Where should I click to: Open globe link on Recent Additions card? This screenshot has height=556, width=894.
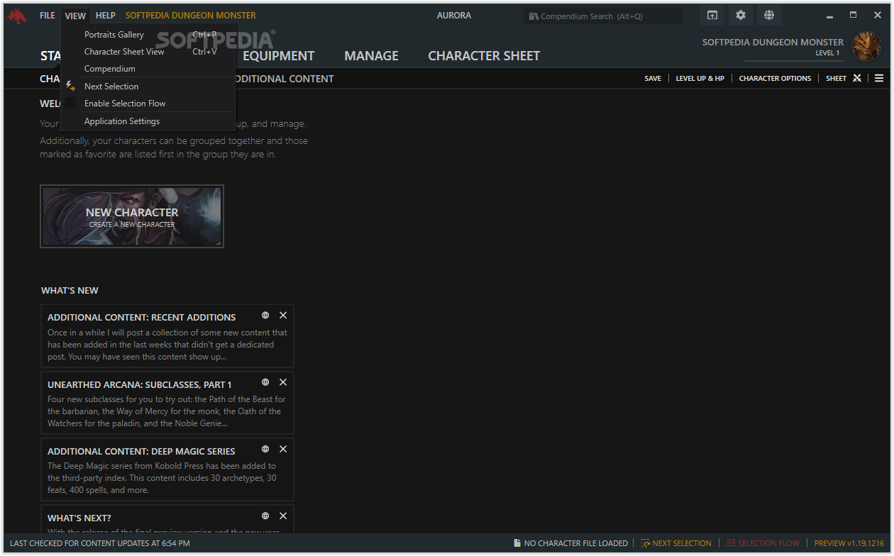click(x=265, y=316)
